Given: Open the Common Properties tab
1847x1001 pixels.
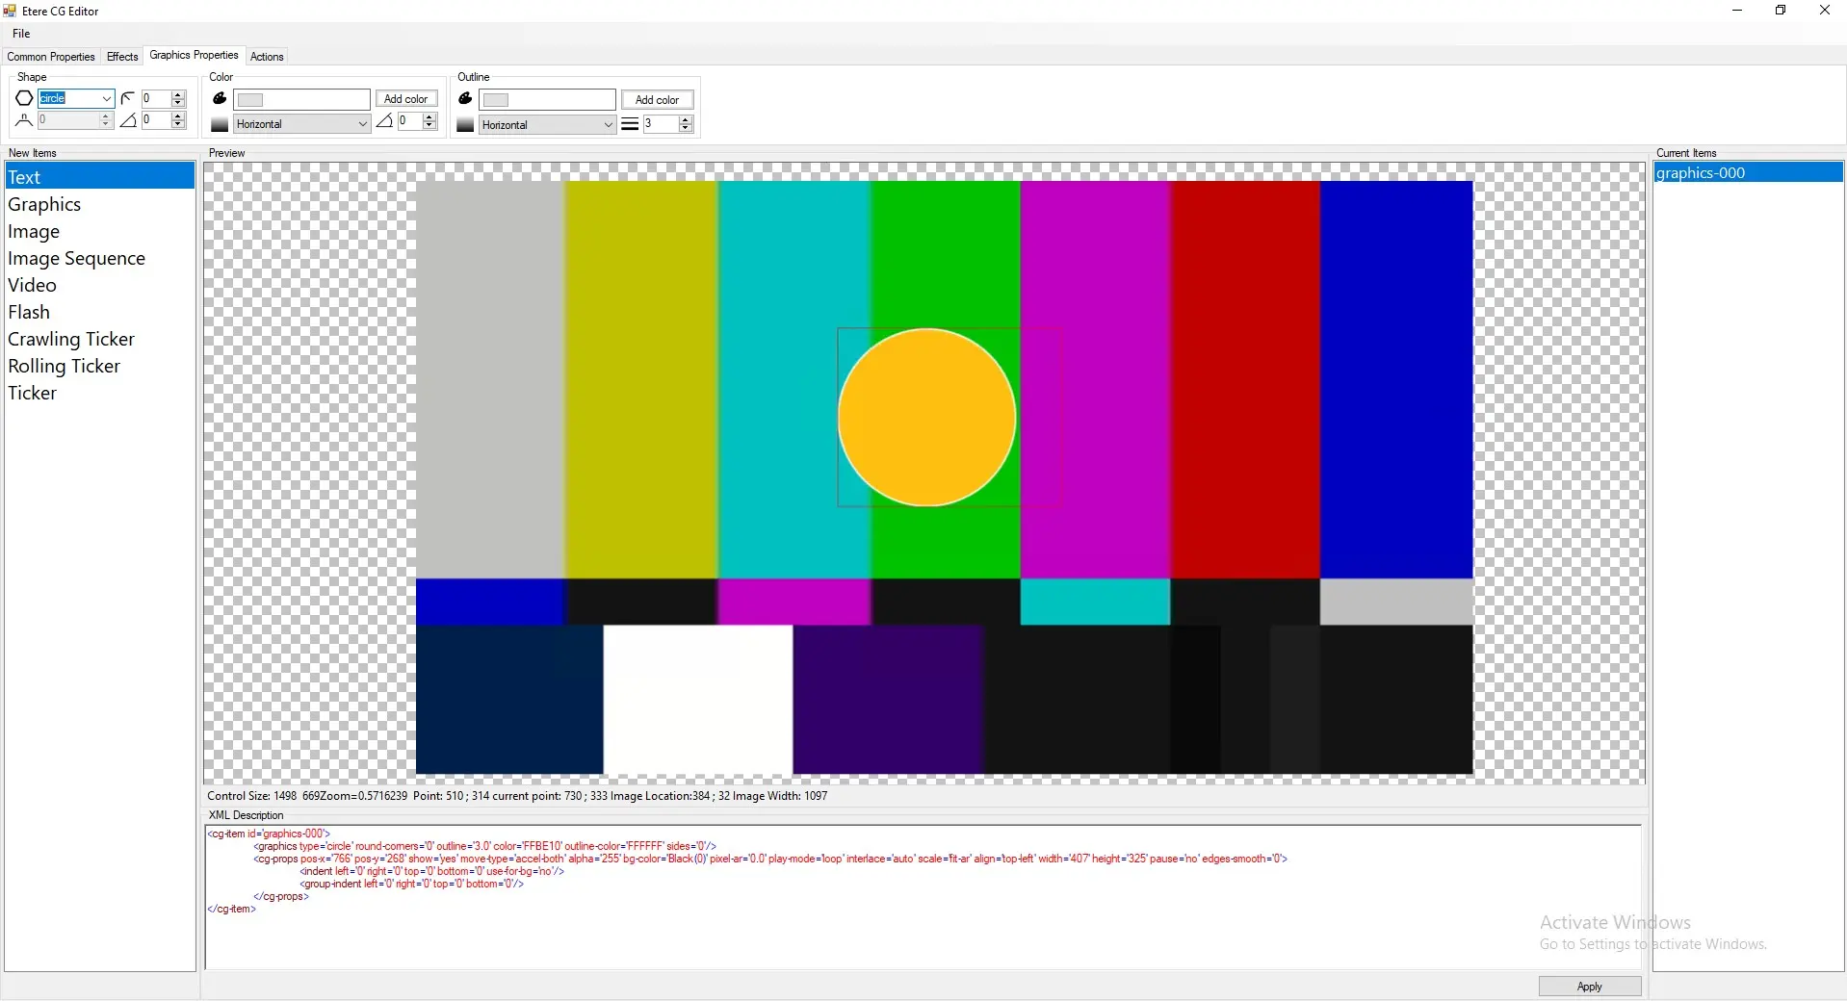Looking at the screenshot, I should point(51,57).
